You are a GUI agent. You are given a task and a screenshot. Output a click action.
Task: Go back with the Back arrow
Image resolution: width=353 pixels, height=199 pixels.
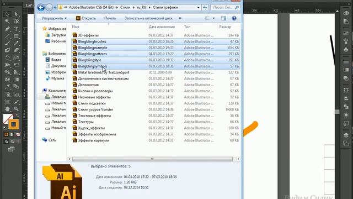pos(41,8)
